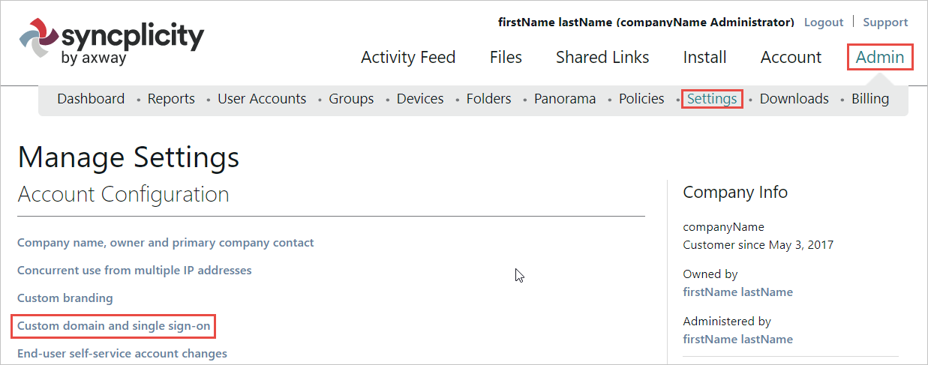Open Custom domain and single sign-on
Viewport: 928px width, 365px height.
[x=115, y=326]
